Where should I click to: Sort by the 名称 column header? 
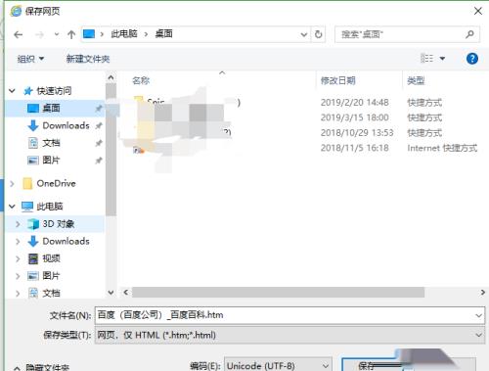141,80
